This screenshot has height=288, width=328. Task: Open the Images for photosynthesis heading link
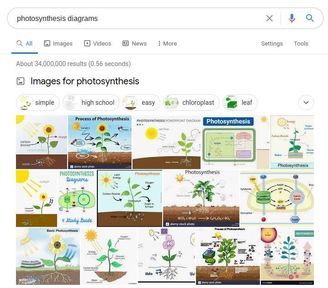pos(85,81)
